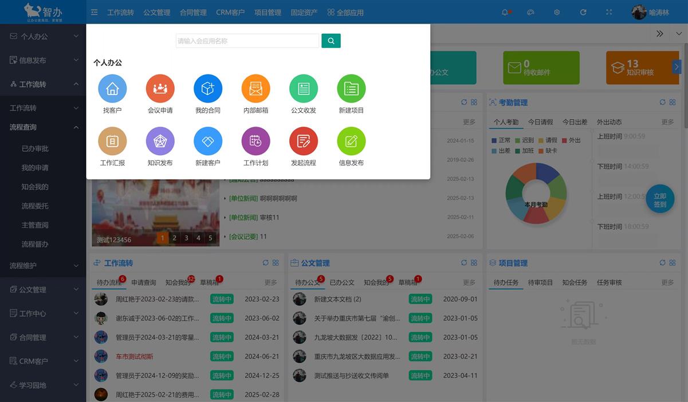Open the 会议申请 app icon
This screenshot has width=688, height=402.
[x=160, y=89]
